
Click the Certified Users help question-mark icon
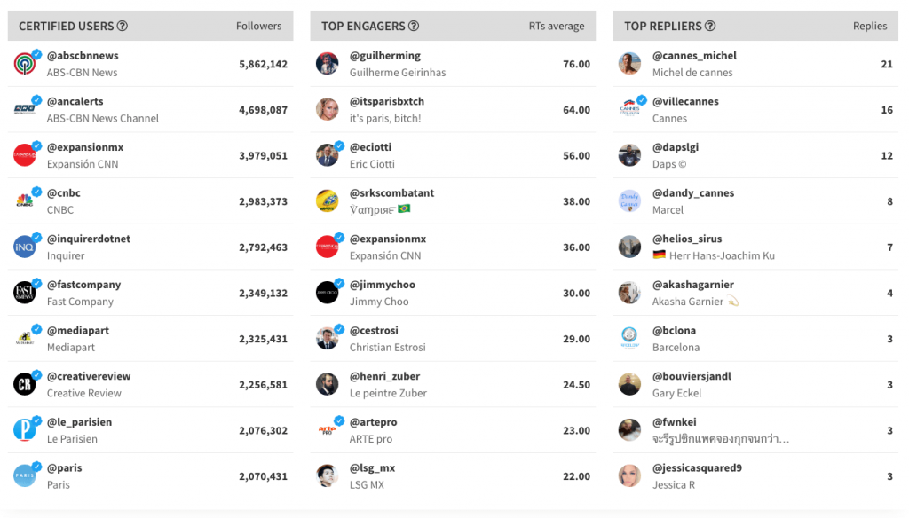123,26
